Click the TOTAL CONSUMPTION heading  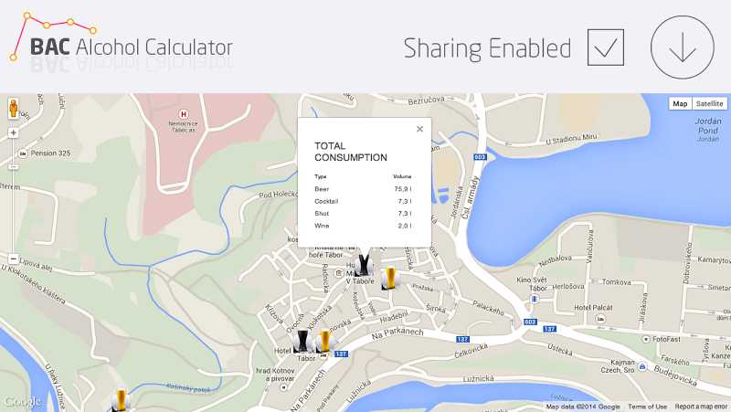[x=351, y=152]
